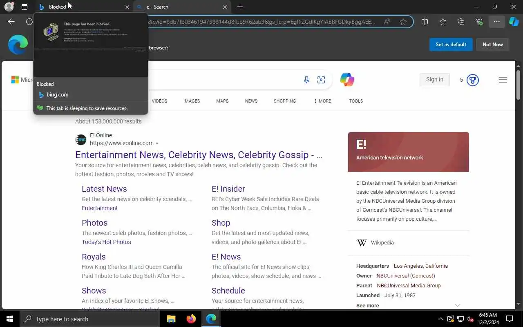This screenshot has width=523, height=327.
Task: Open Settings and more ellipsis menu
Action: click(x=497, y=22)
